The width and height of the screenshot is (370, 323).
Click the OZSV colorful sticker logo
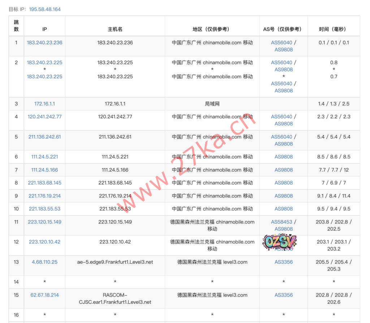(x=280, y=241)
